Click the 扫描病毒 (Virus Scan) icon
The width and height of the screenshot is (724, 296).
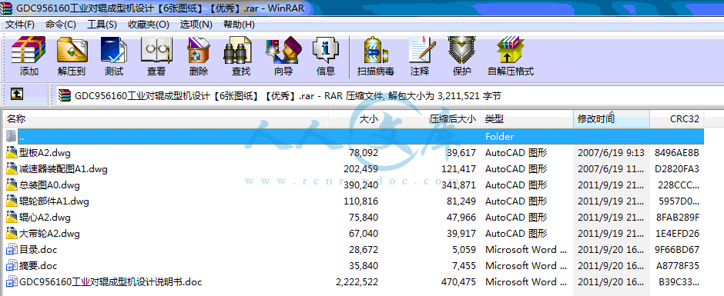[375, 50]
